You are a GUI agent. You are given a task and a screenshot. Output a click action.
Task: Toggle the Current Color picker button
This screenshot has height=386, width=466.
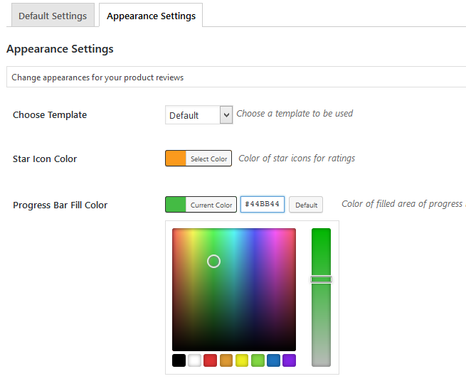coord(201,205)
